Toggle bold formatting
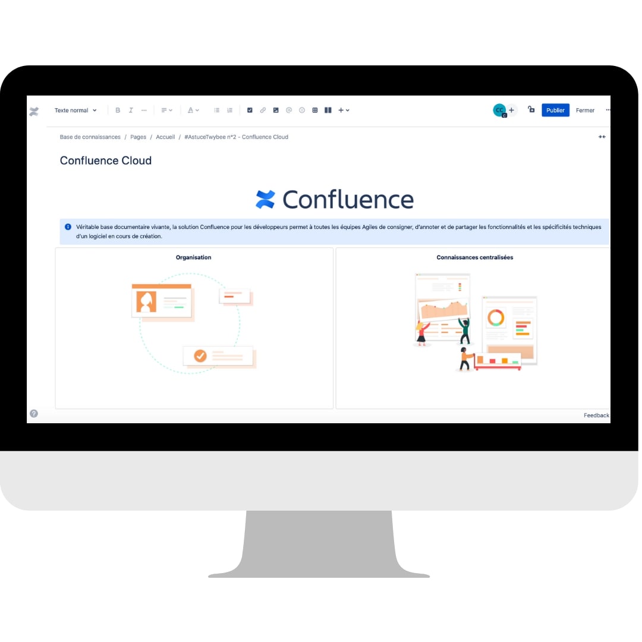Screen dimensions: 642x642 pyautogui.click(x=118, y=111)
